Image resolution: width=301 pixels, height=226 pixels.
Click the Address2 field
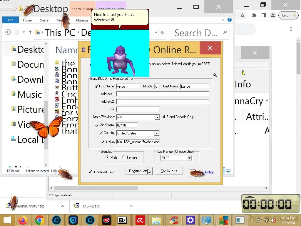(x=162, y=102)
